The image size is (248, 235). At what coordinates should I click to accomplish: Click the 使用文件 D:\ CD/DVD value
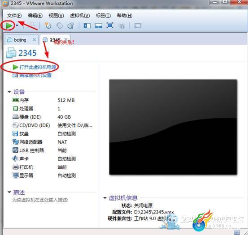coord(74,125)
